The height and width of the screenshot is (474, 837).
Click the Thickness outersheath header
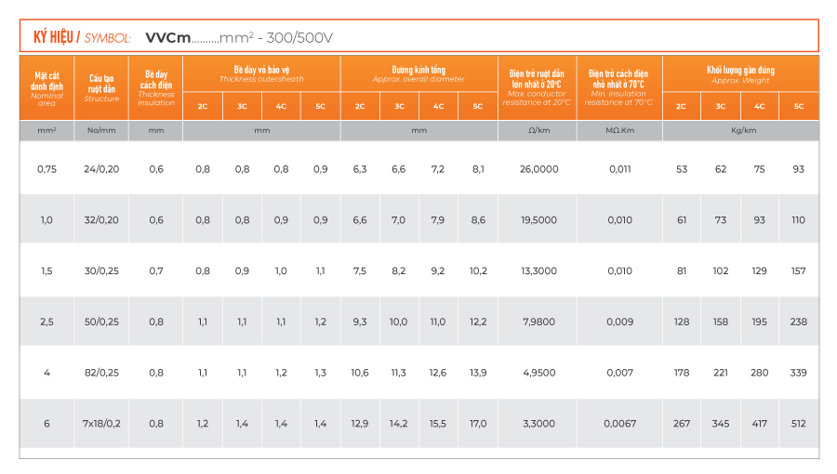[x=261, y=73]
